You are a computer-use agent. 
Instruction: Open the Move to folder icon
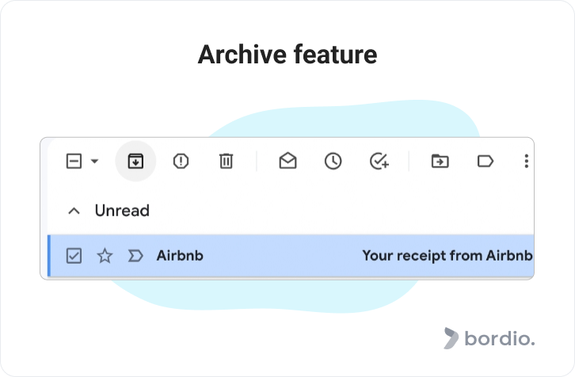pyautogui.click(x=440, y=161)
